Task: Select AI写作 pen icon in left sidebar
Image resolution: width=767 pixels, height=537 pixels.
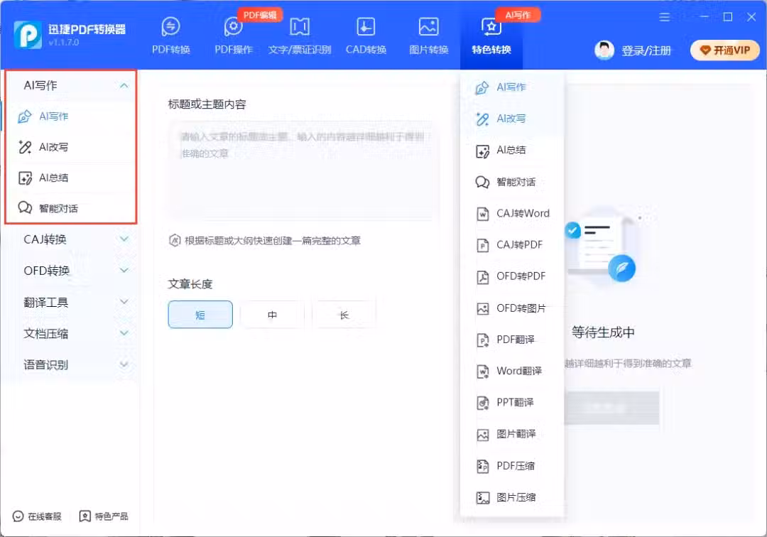Action: click(x=24, y=117)
